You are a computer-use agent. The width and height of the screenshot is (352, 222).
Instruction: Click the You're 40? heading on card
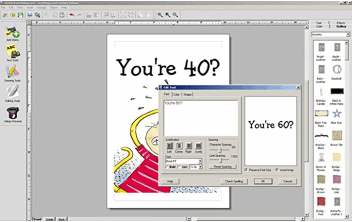(168, 68)
